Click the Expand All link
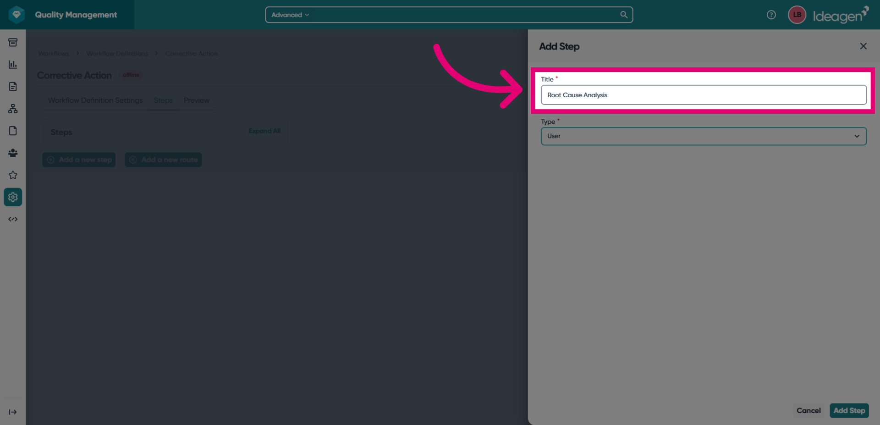 click(x=264, y=131)
